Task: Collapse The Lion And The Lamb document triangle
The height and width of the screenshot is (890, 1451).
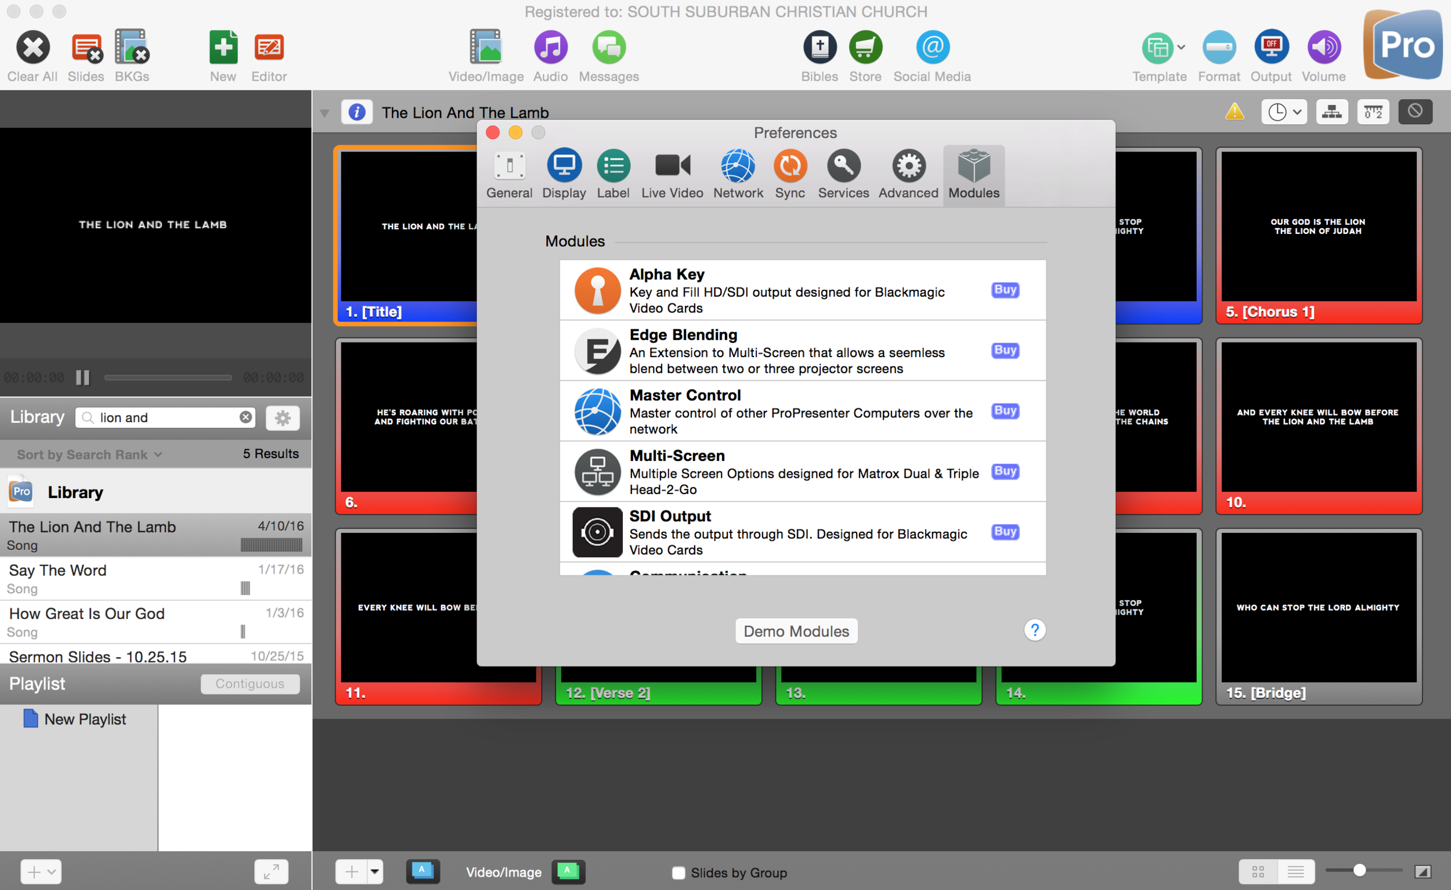Action: click(324, 113)
